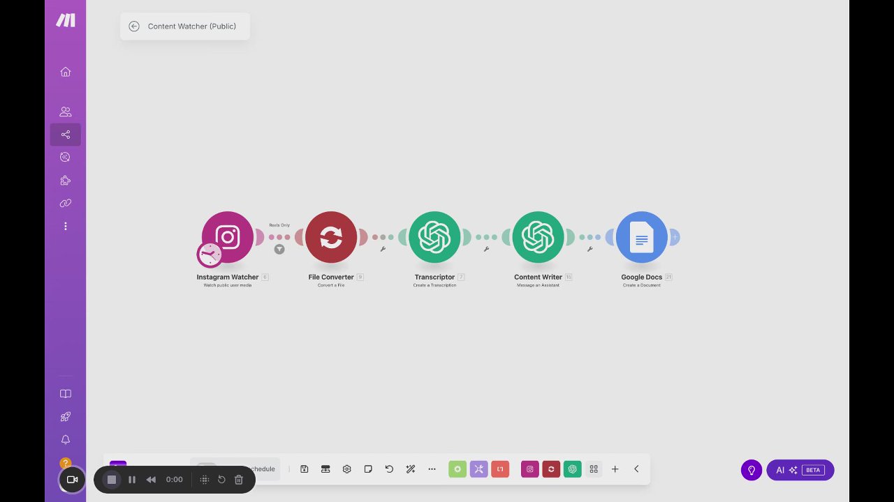The image size is (894, 502).
Task: Open the Reels Only filter icon
Action: click(x=279, y=249)
